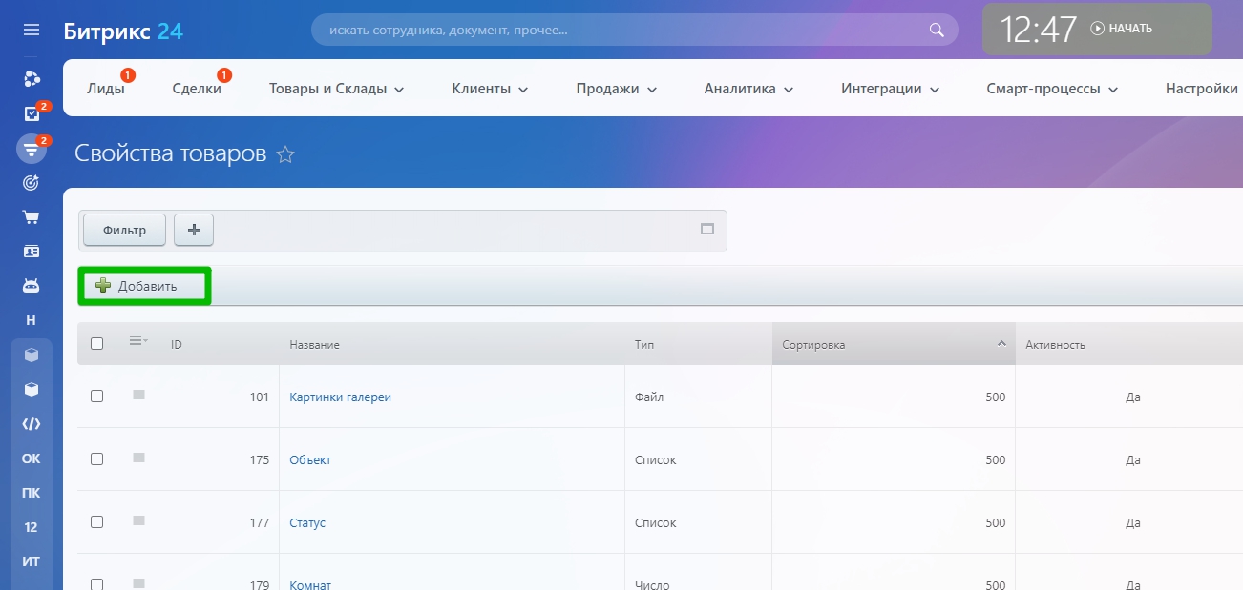Toggle select-all checkbox in table header
Viewport: 1243px width, 590px height.
coord(96,344)
